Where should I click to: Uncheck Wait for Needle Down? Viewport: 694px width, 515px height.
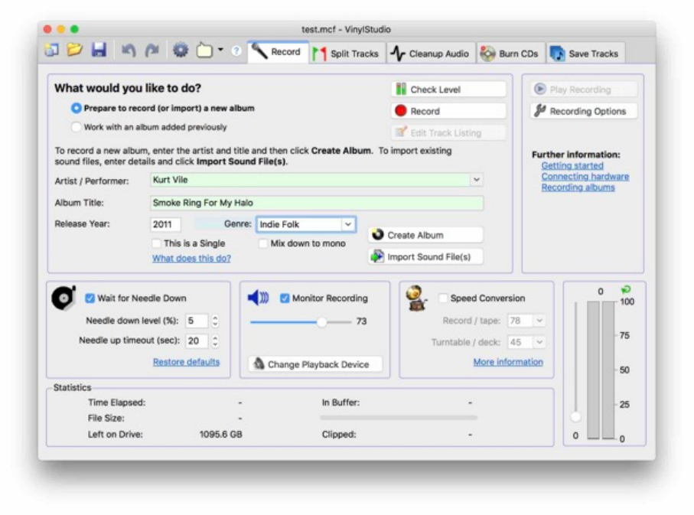pos(90,298)
